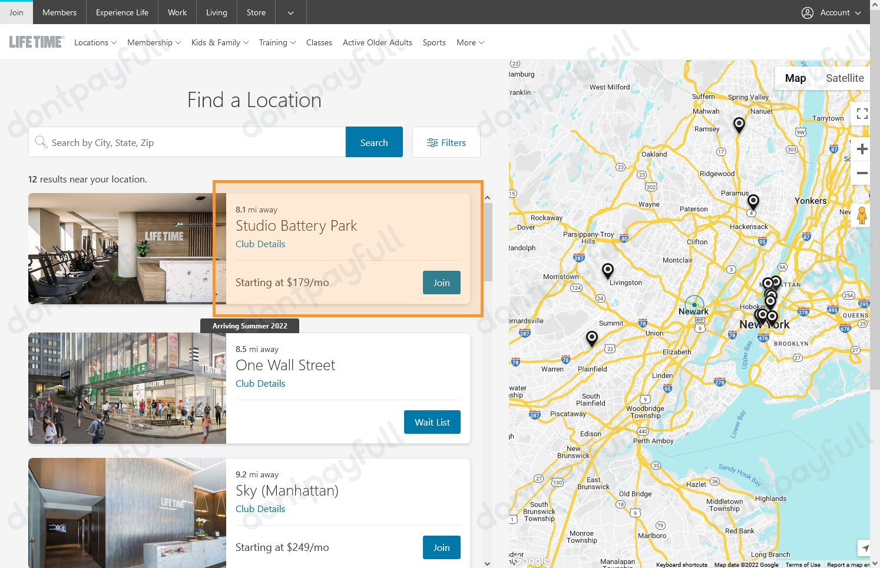Open the Account profile icon
This screenshot has width=880, height=568.
(x=808, y=12)
